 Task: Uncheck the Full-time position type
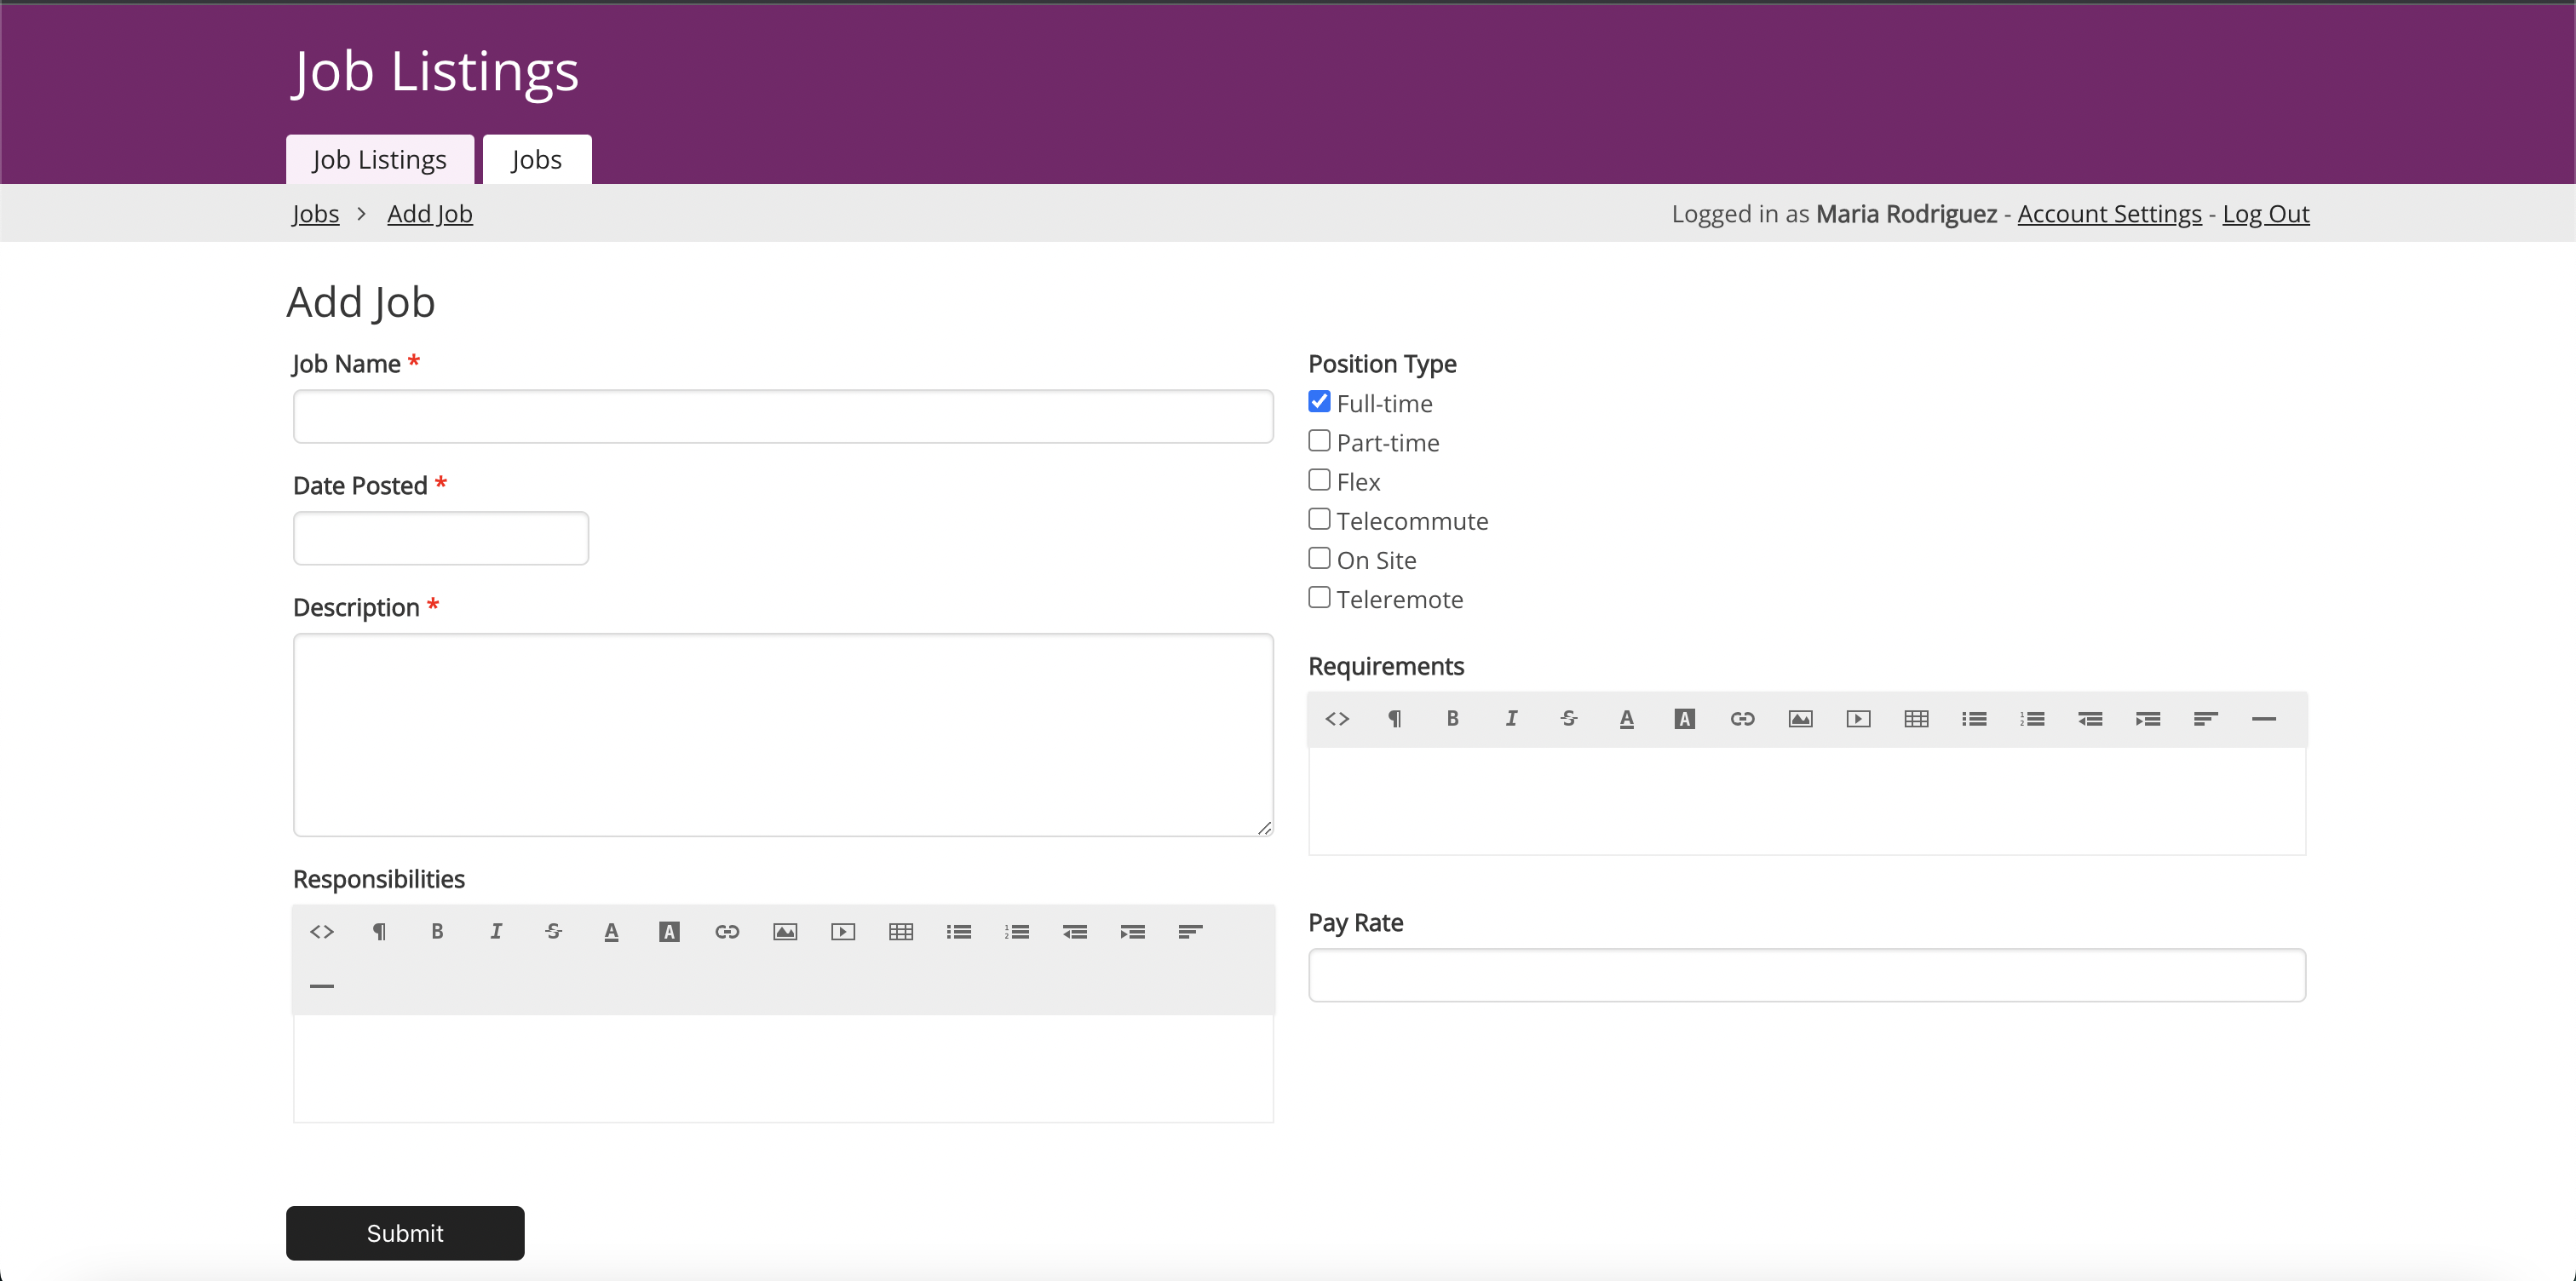(1319, 402)
